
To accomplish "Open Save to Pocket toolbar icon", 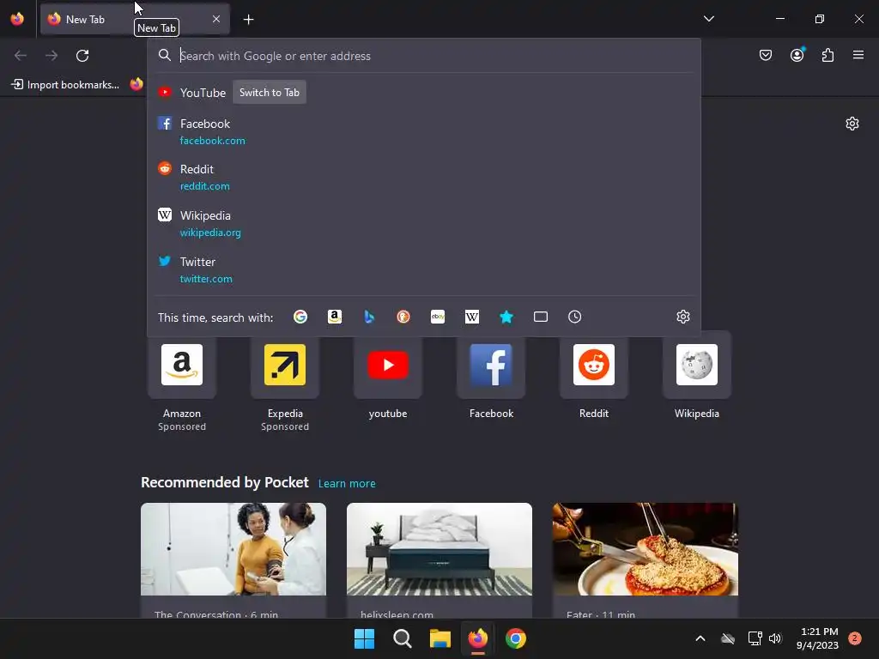I will (765, 55).
